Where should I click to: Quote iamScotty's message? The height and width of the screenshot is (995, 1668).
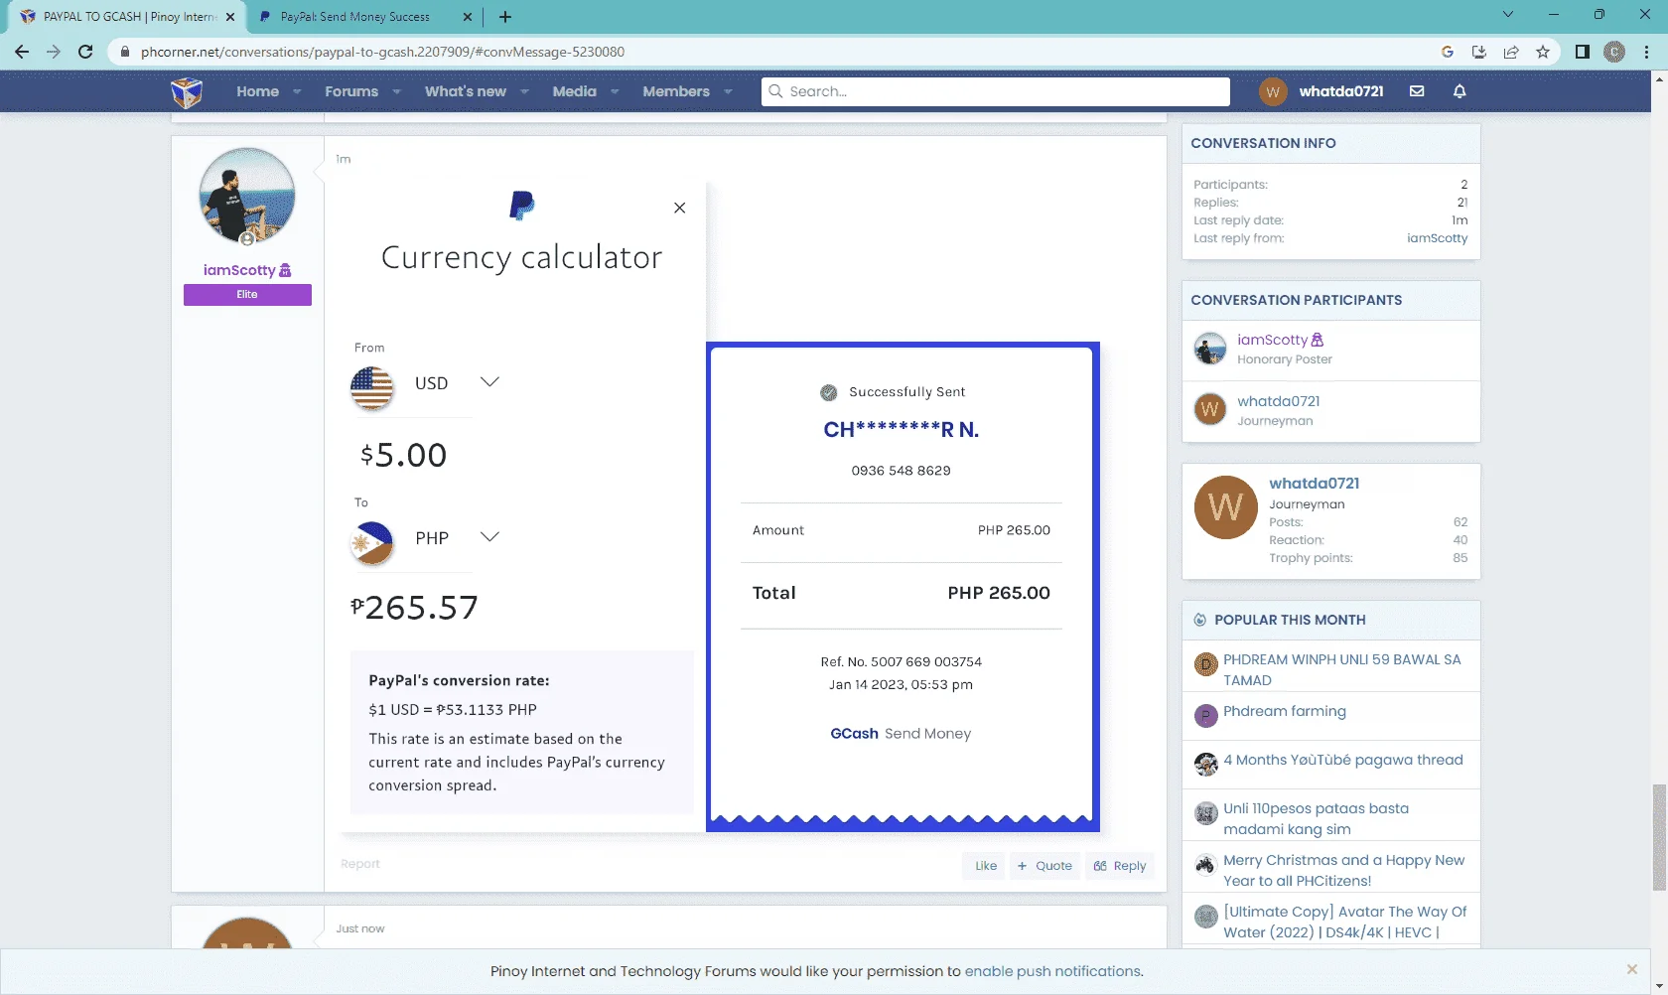click(1044, 866)
